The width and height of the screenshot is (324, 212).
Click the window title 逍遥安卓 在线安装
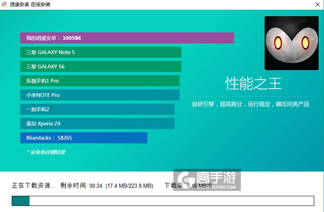click(30, 4)
